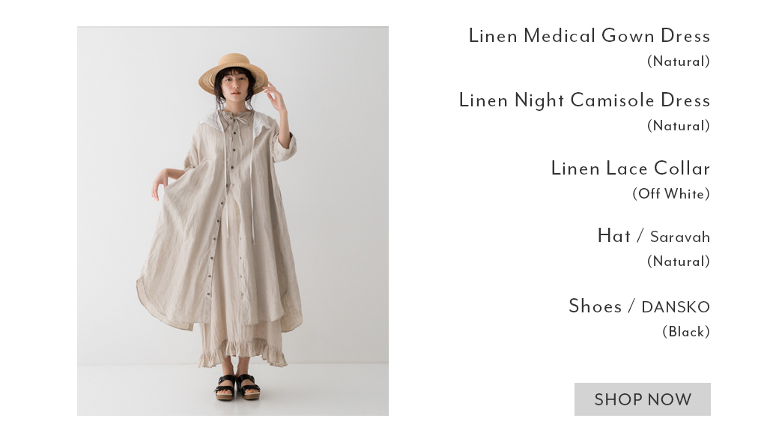779x442 pixels.
Task: Click the Shoes item label
Action: coord(595,306)
